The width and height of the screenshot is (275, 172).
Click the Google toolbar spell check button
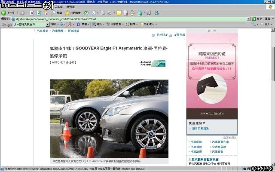tap(114, 24)
